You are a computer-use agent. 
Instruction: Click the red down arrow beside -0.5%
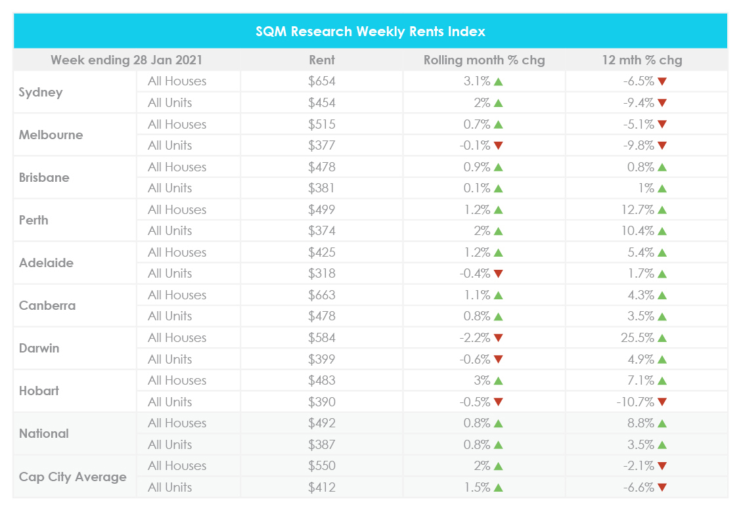pos(498,402)
